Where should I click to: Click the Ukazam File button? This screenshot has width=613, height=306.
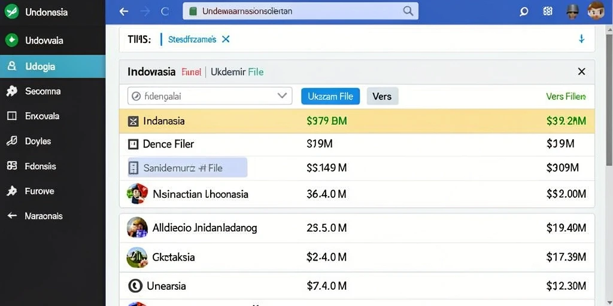click(330, 96)
